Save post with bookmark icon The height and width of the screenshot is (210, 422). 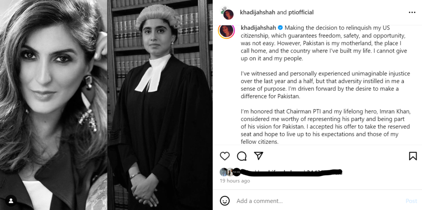pyautogui.click(x=413, y=156)
